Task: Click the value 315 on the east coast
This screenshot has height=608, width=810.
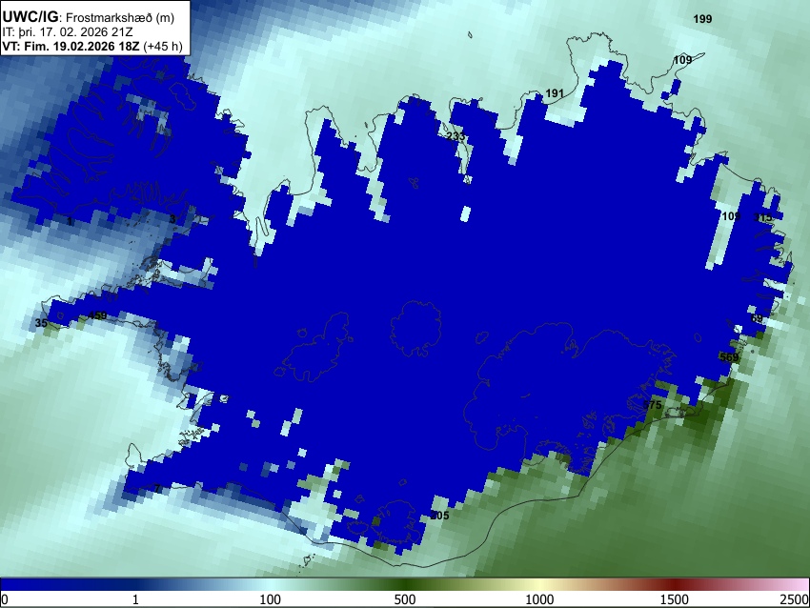Action: [762, 217]
